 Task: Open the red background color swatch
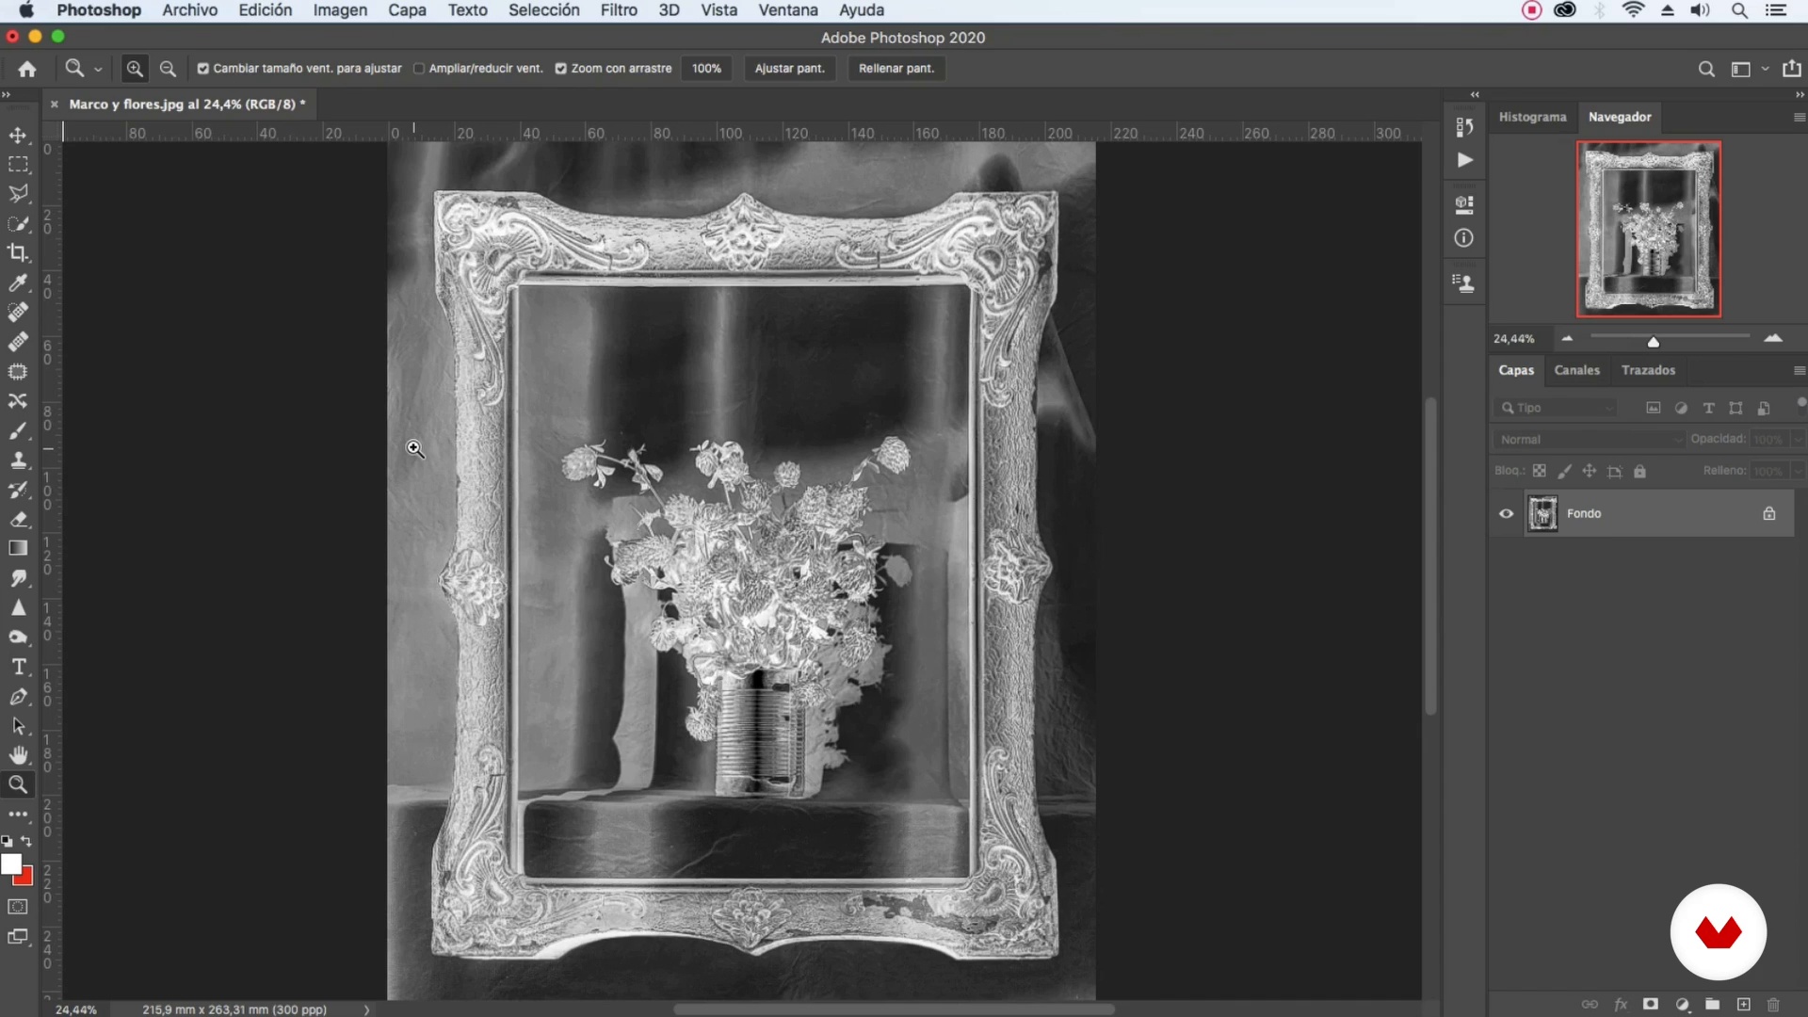[x=26, y=879]
